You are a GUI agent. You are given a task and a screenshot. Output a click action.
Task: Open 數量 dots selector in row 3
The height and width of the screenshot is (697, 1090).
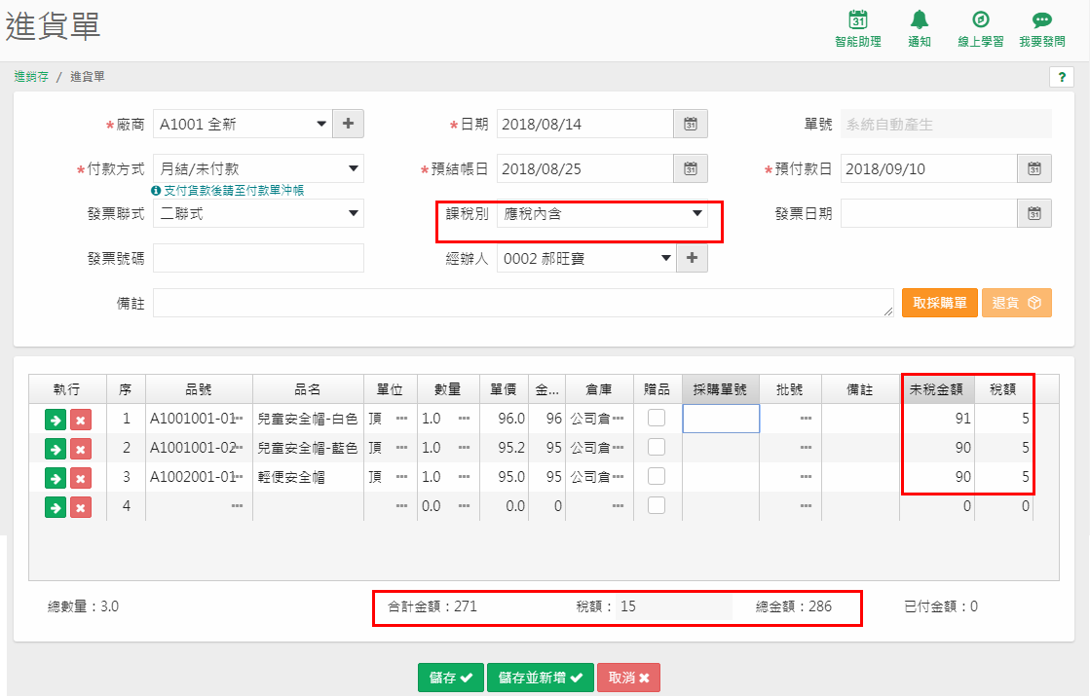coord(465,477)
